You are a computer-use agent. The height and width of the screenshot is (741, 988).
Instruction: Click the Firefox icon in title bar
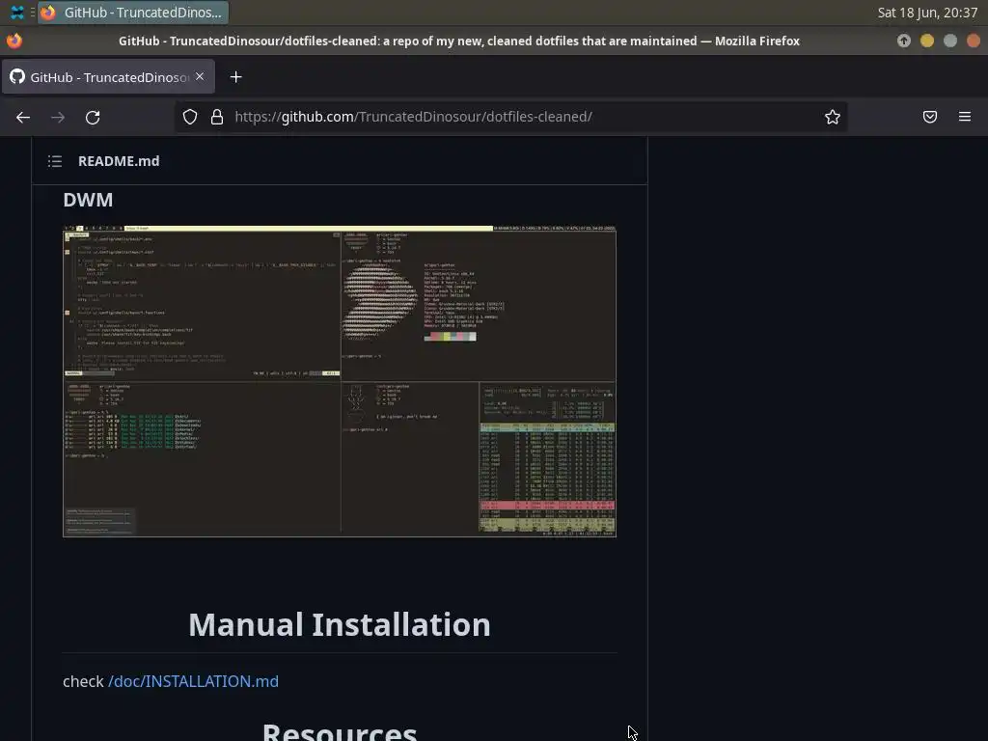click(x=14, y=41)
